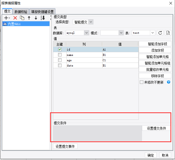
Task: Click the 列 column header
Action: point(84,44)
